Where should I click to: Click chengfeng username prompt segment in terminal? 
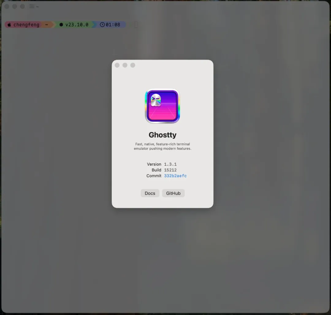point(26,25)
